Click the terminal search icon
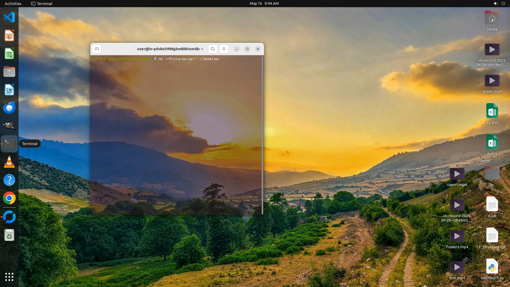 [x=212, y=49]
